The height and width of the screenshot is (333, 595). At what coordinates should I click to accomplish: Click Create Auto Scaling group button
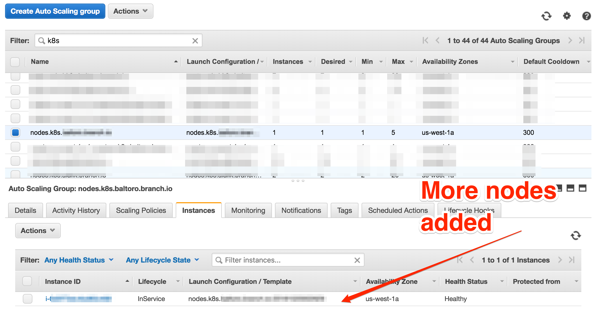point(55,11)
